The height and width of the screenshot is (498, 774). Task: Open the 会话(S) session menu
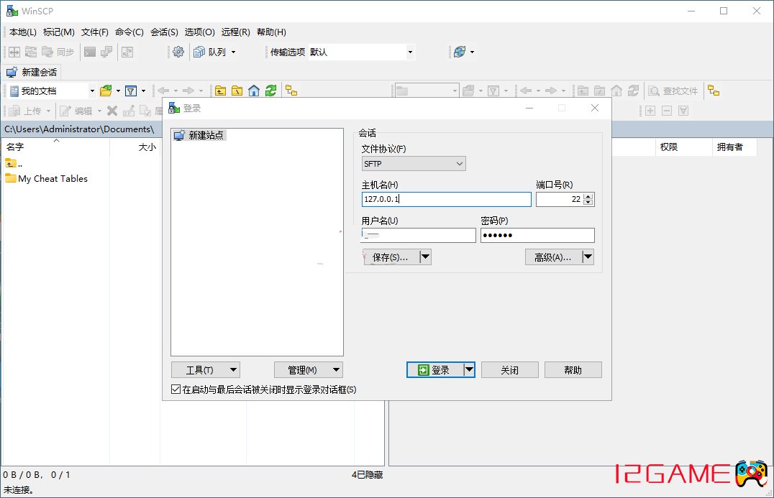tap(164, 32)
